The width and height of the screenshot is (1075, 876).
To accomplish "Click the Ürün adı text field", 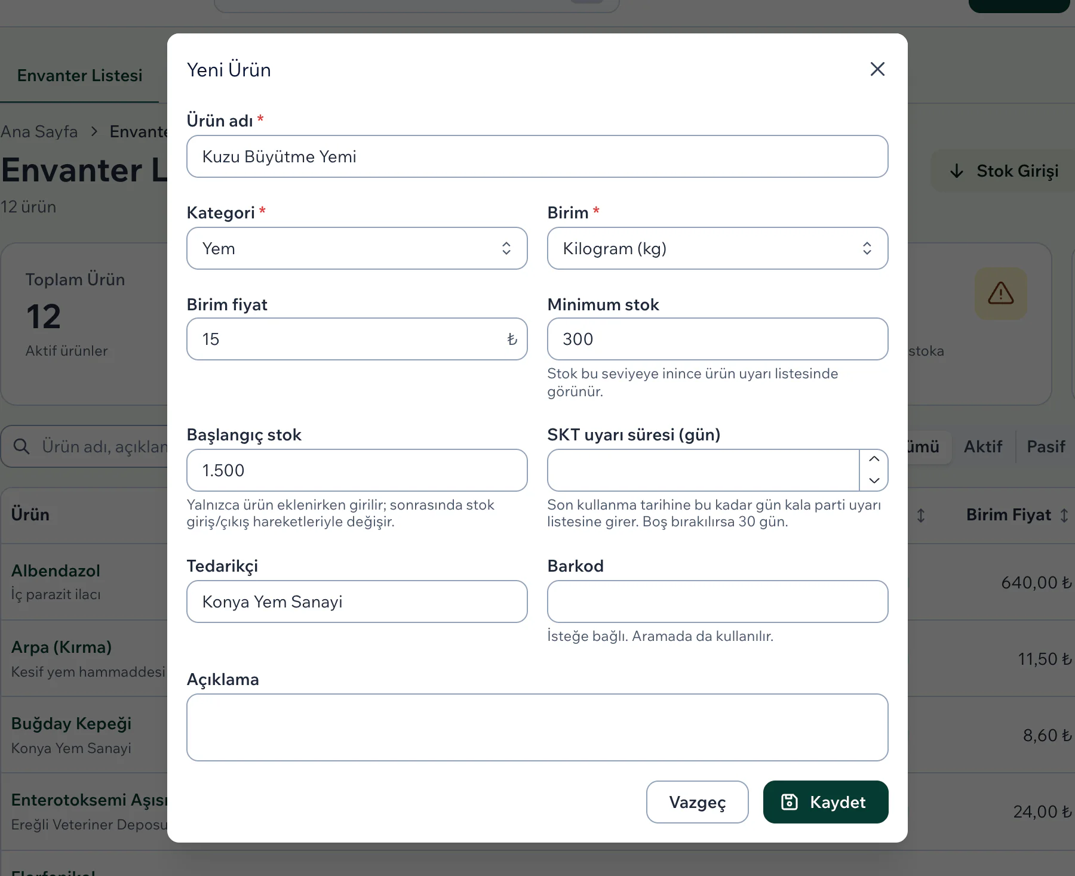I will pyautogui.click(x=537, y=156).
